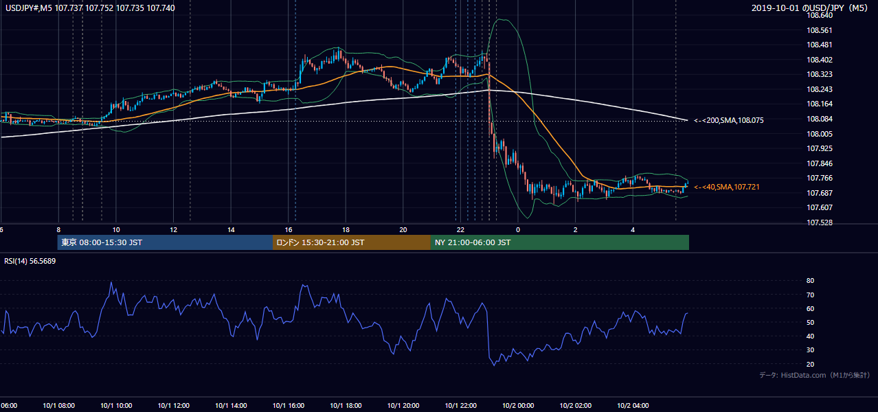Select the NY 21:00-06:00 JST session bar
The height and width of the screenshot is (412, 878).
coord(560,242)
